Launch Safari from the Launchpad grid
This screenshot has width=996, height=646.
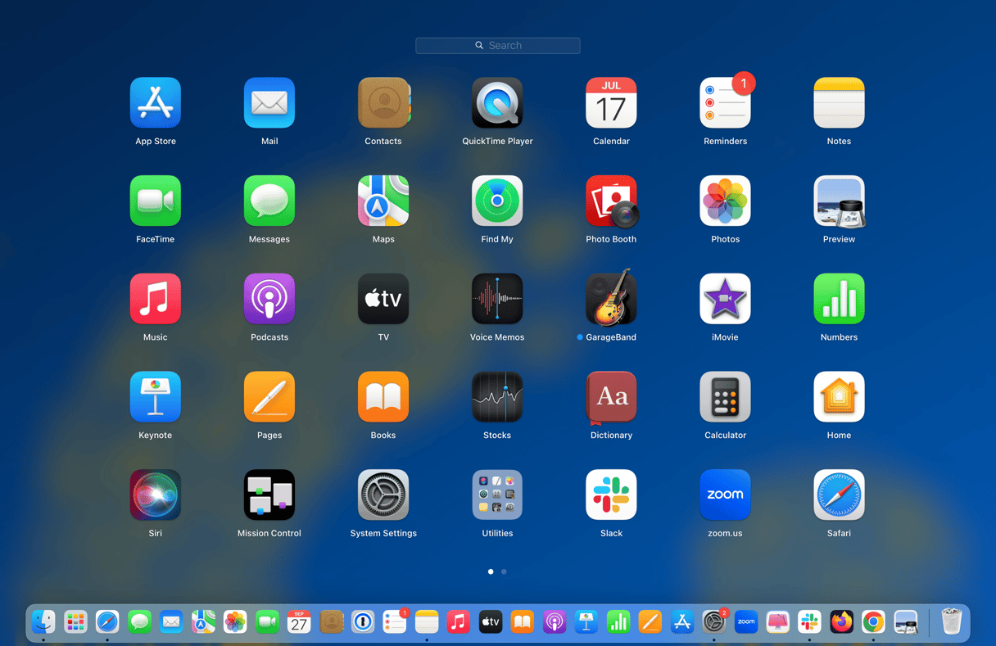pyautogui.click(x=839, y=495)
